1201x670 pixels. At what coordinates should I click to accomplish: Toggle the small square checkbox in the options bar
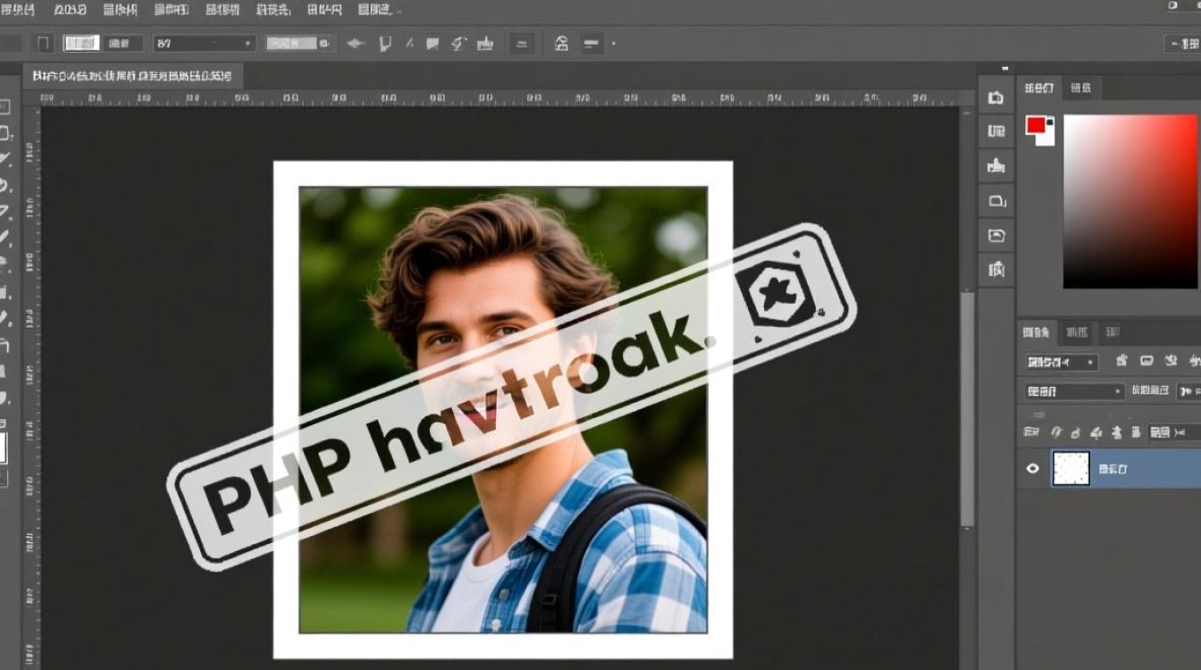coord(44,43)
